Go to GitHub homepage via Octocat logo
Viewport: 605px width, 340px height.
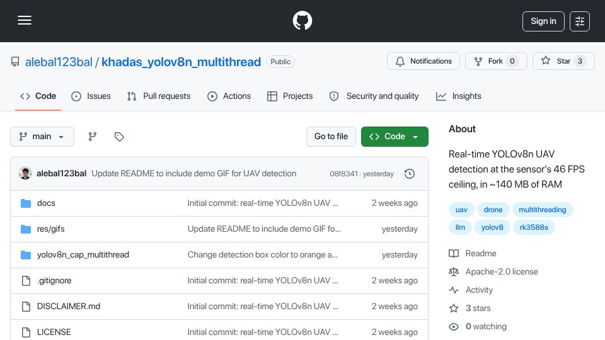(302, 20)
